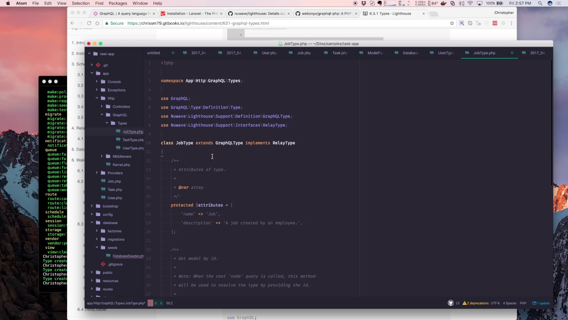The height and width of the screenshot is (320, 568).
Task: Open DatabaseSeeder.php in tree view
Action: (x=128, y=256)
